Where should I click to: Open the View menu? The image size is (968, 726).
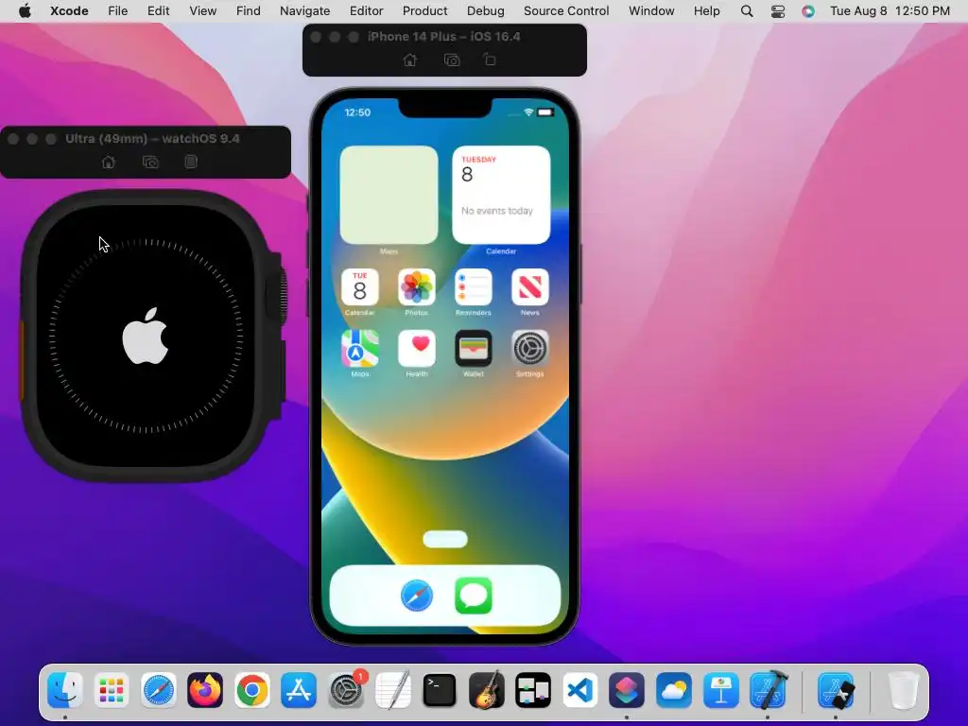pos(202,11)
